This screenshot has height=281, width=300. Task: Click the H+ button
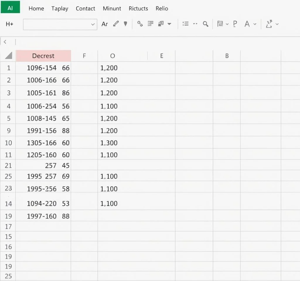pos(10,24)
